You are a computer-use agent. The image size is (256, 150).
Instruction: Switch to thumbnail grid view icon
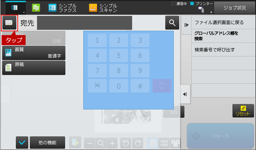point(164,143)
